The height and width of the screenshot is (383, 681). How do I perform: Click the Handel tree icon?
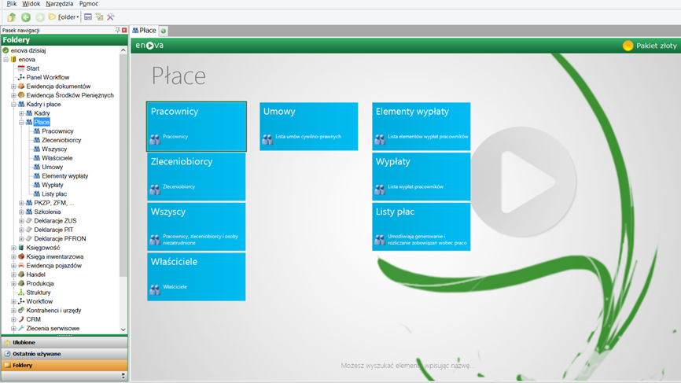[21, 274]
